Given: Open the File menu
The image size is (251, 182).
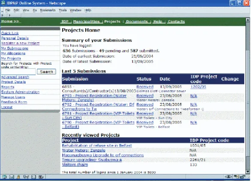Looking at the screenshot, I should (8, 10).
